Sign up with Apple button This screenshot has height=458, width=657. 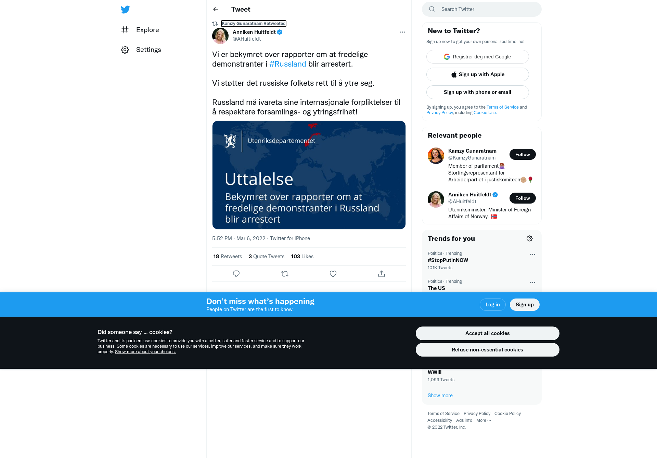click(x=478, y=74)
